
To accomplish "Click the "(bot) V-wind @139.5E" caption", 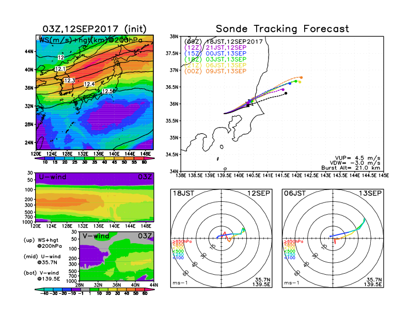I will point(42,276).
